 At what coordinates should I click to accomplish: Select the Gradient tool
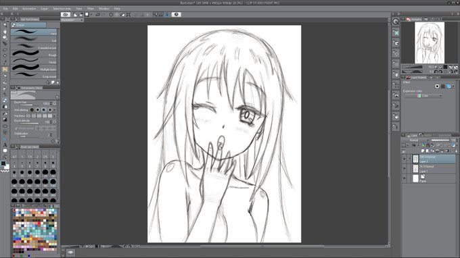(5, 120)
